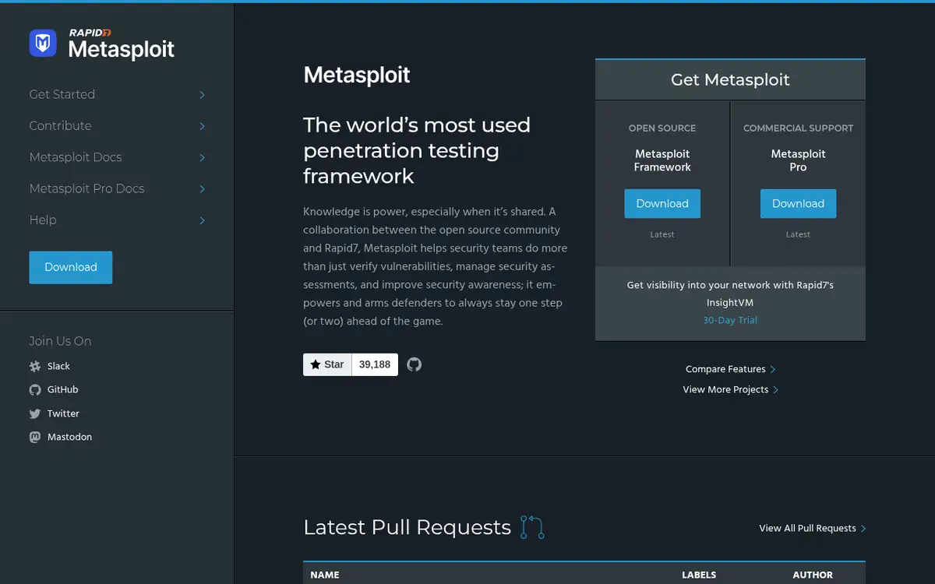Open the Help section

[x=43, y=220]
